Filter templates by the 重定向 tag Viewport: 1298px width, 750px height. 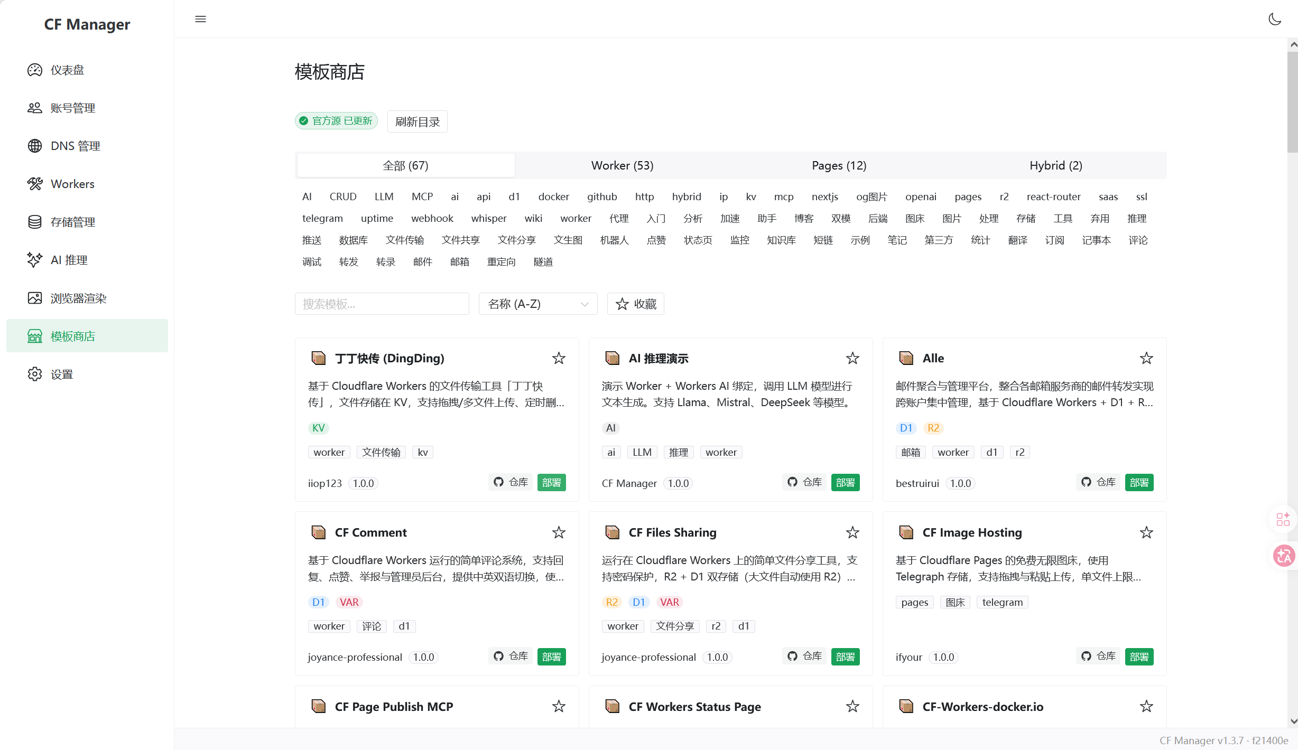point(502,261)
